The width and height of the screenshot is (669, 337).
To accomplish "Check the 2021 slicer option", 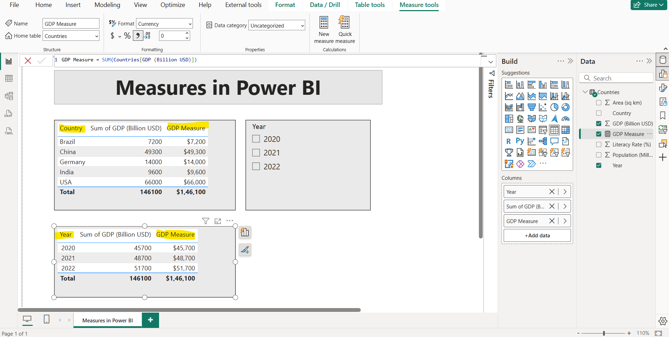I will click(256, 152).
